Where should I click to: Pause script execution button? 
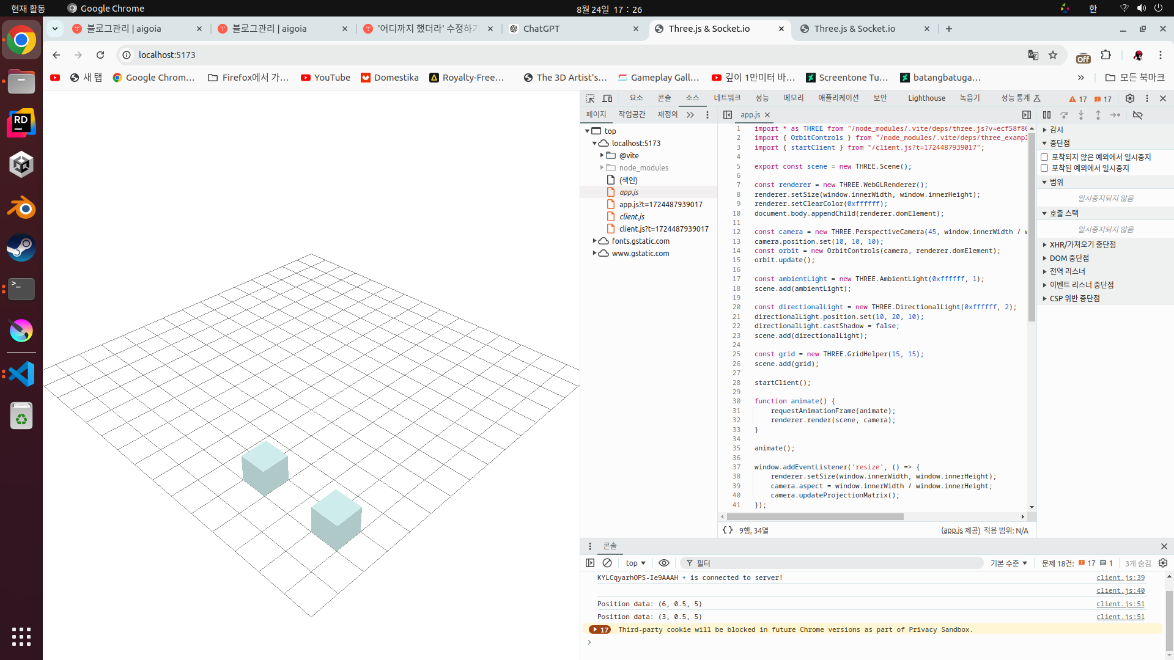pyautogui.click(x=1047, y=115)
